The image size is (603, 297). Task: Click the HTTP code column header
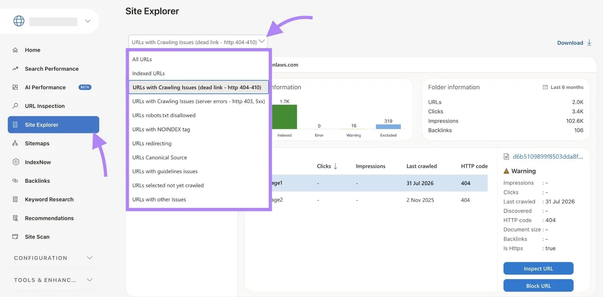tap(474, 166)
